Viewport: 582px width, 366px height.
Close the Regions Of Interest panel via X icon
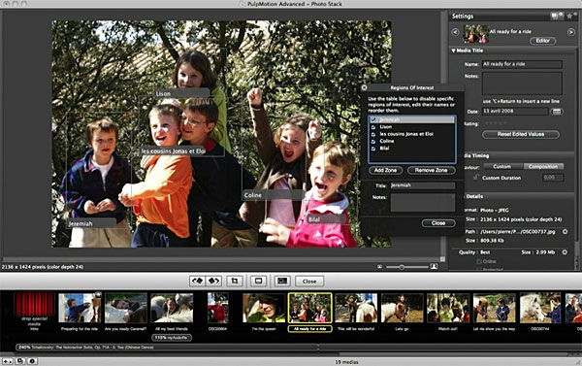tap(365, 87)
